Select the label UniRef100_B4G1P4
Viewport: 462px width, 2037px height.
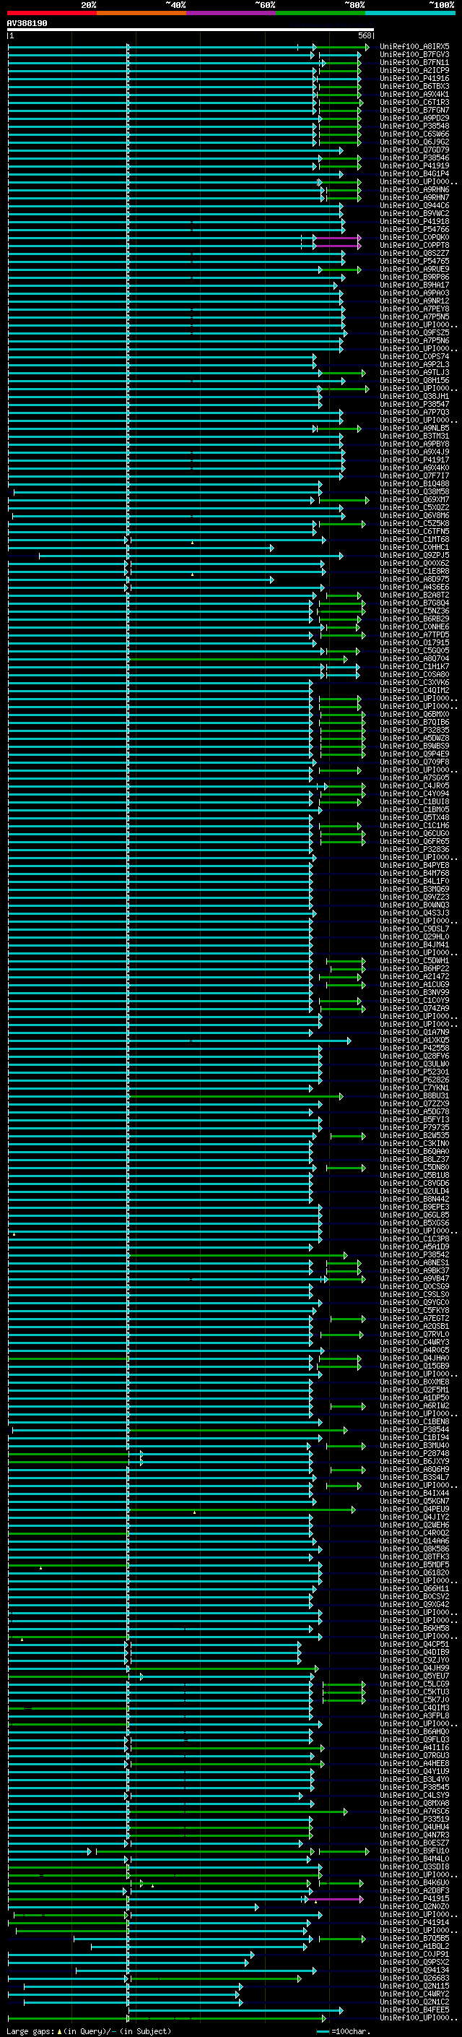[414, 173]
